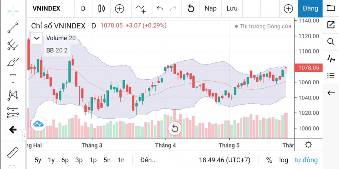This screenshot has height=169, width=339.
Task: Select the trend line drawing tool
Action: (x=13, y=28)
